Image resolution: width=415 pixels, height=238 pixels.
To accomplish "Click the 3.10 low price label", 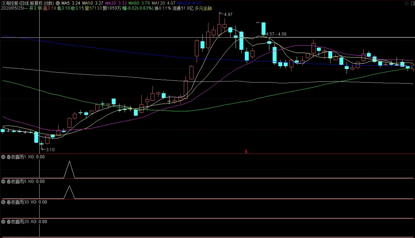I will pyautogui.click(x=50, y=150).
